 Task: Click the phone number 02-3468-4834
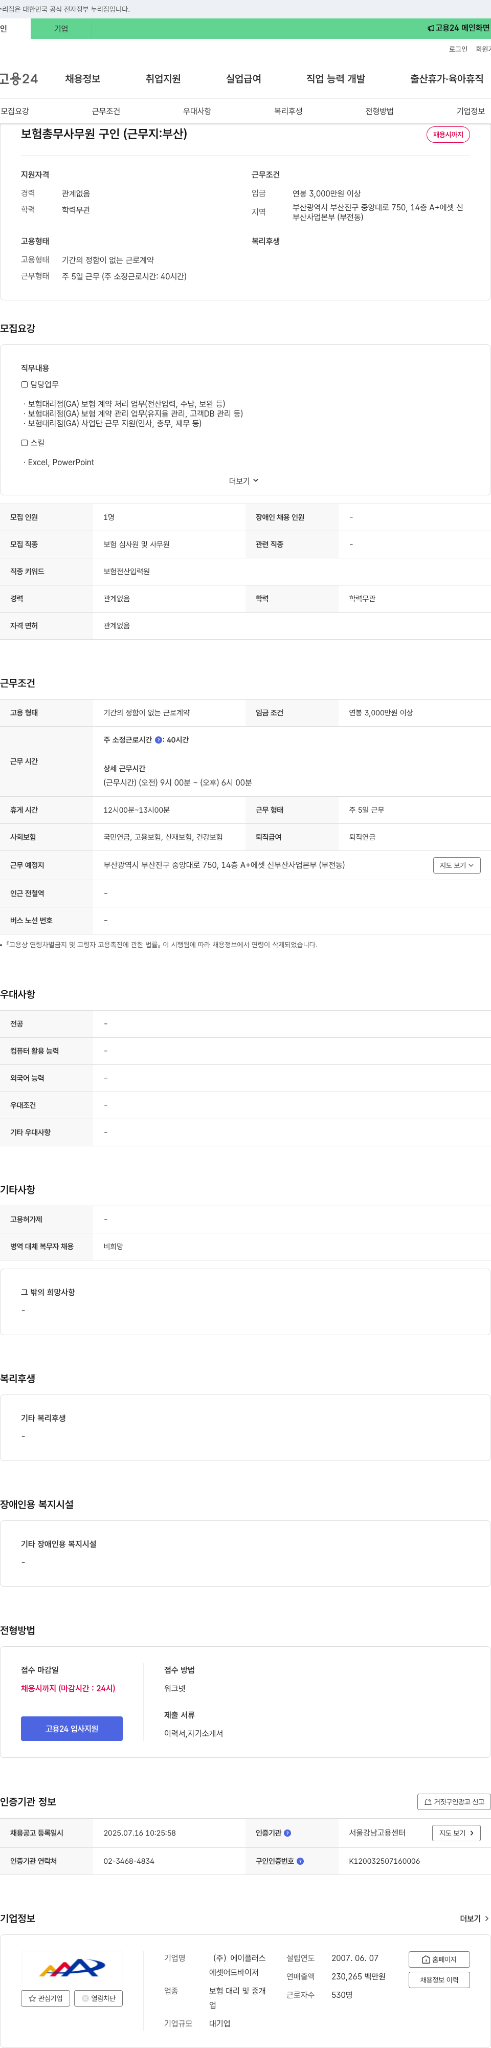point(129,1861)
